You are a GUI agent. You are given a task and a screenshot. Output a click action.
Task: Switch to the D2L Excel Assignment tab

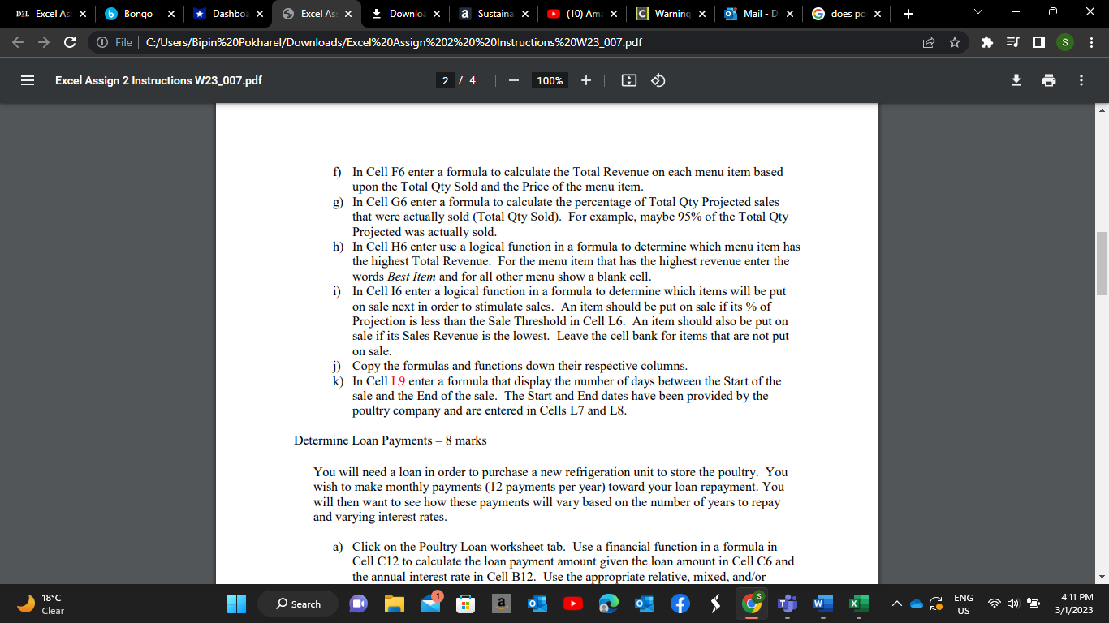[x=46, y=14]
